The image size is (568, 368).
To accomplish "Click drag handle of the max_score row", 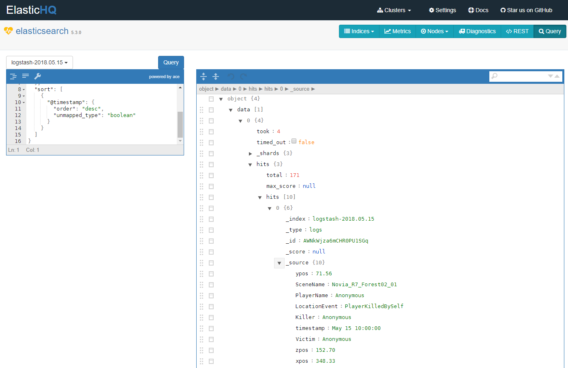I will (x=201, y=186).
